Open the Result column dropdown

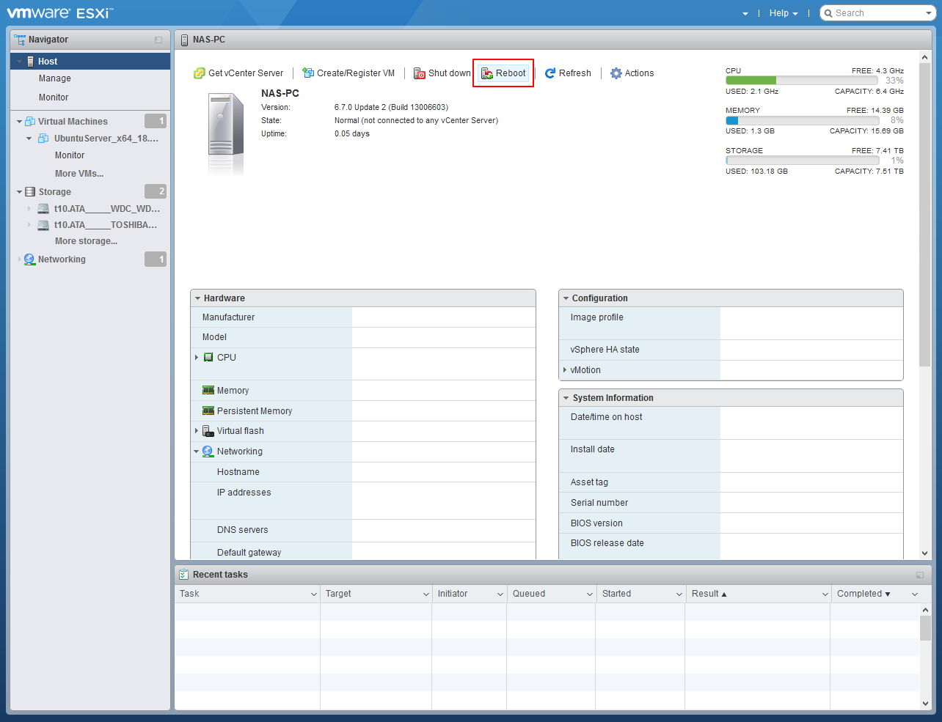pos(825,594)
